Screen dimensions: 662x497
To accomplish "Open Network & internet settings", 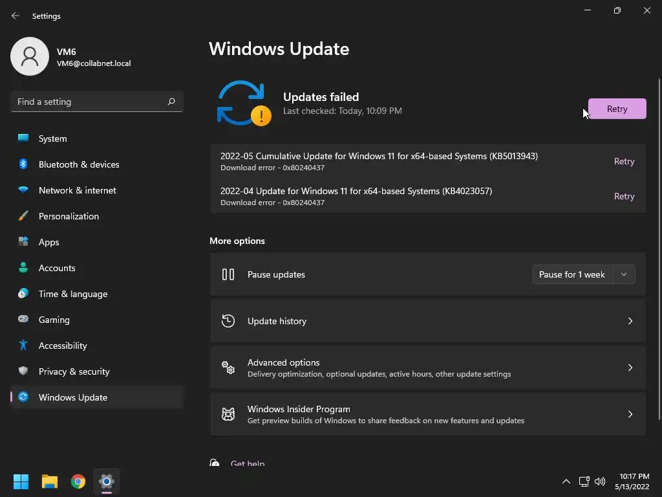I will click(x=77, y=190).
